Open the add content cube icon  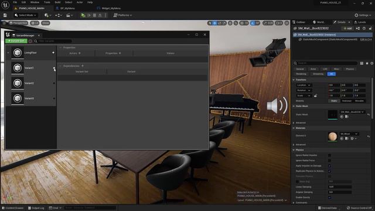[x=47, y=15]
